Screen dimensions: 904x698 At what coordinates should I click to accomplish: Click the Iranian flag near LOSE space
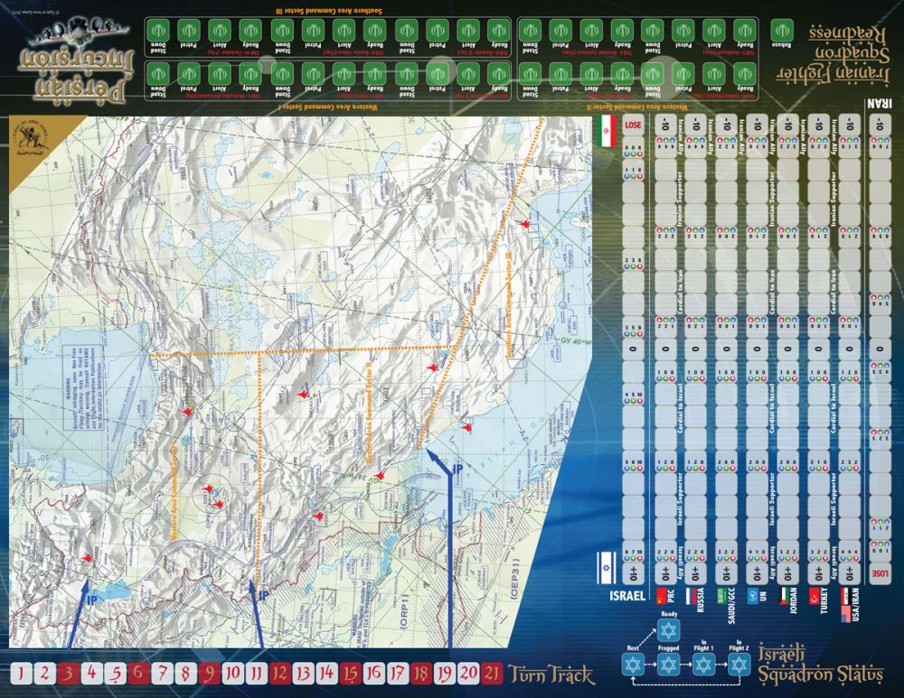coord(607,130)
